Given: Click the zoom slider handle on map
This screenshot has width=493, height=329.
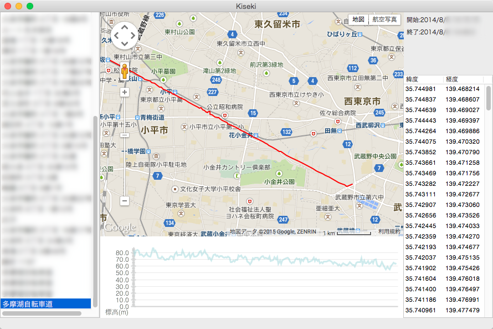Looking at the screenshot, I should 125,135.
